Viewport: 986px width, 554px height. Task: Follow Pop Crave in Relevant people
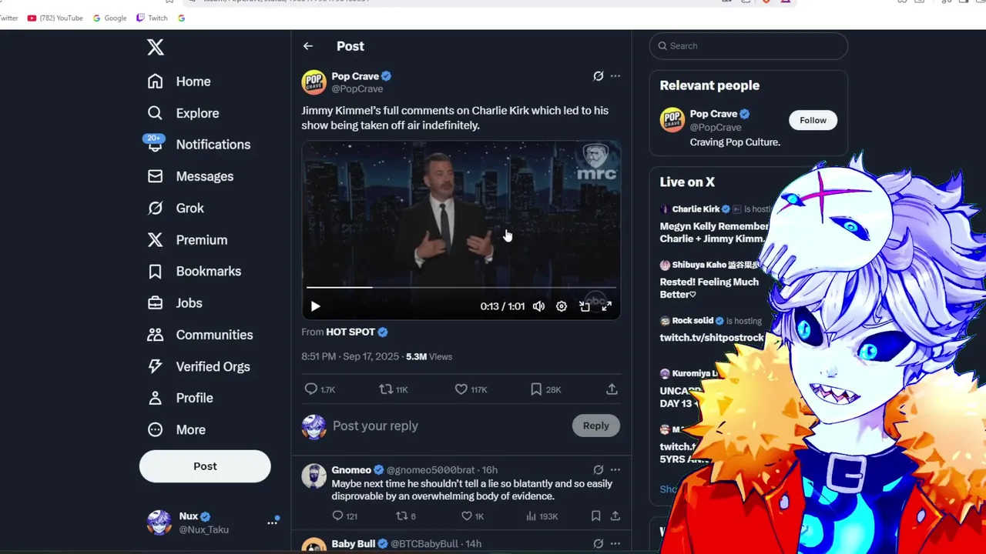(x=813, y=120)
